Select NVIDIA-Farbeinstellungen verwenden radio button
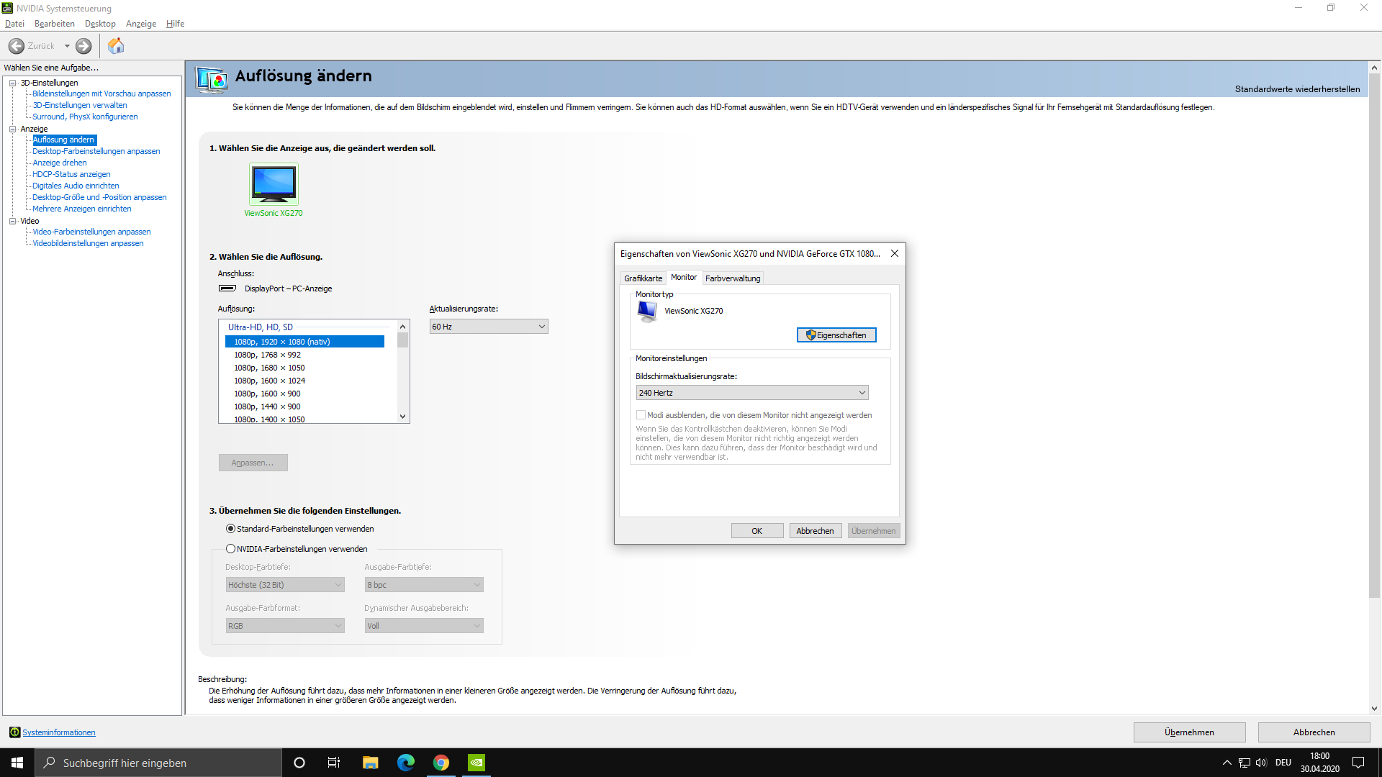The width and height of the screenshot is (1382, 777). click(x=231, y=549)
